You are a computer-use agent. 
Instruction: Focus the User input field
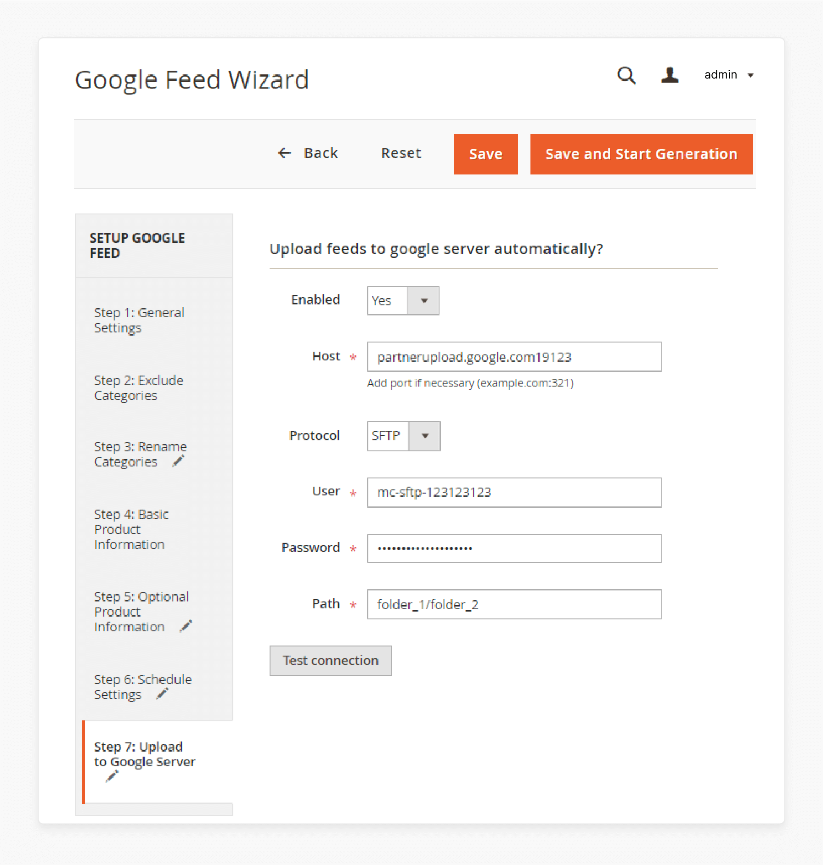pyautogui.click(x=514, y=492)
